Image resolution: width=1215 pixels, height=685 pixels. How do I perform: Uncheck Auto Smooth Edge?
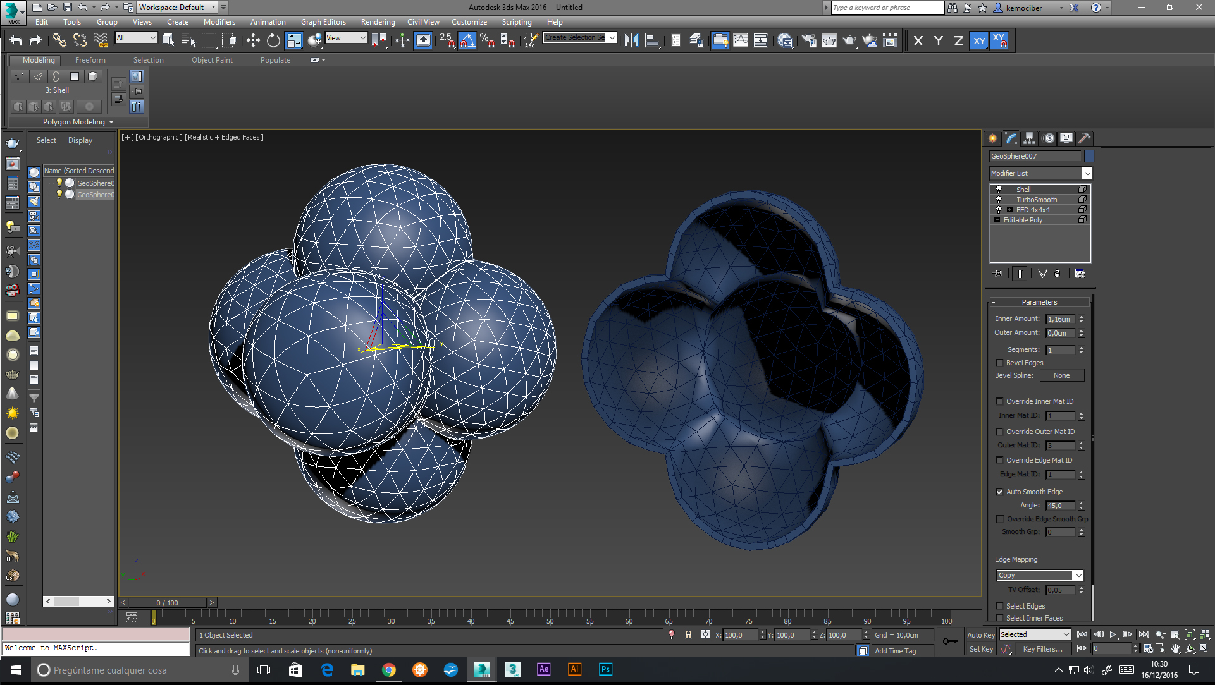(999, 492)
